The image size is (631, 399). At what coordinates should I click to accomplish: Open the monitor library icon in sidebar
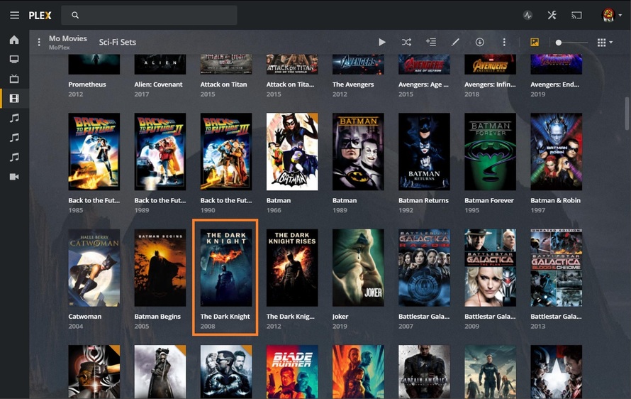click(x=14, y=59)
